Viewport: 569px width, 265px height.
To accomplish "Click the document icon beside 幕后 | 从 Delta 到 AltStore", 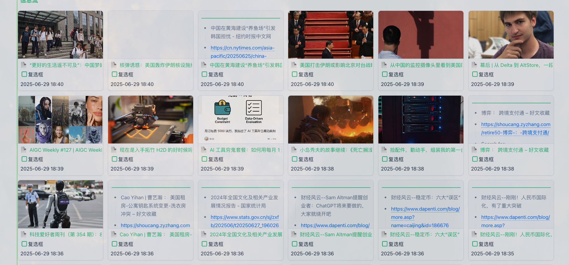I will (475, 65).
